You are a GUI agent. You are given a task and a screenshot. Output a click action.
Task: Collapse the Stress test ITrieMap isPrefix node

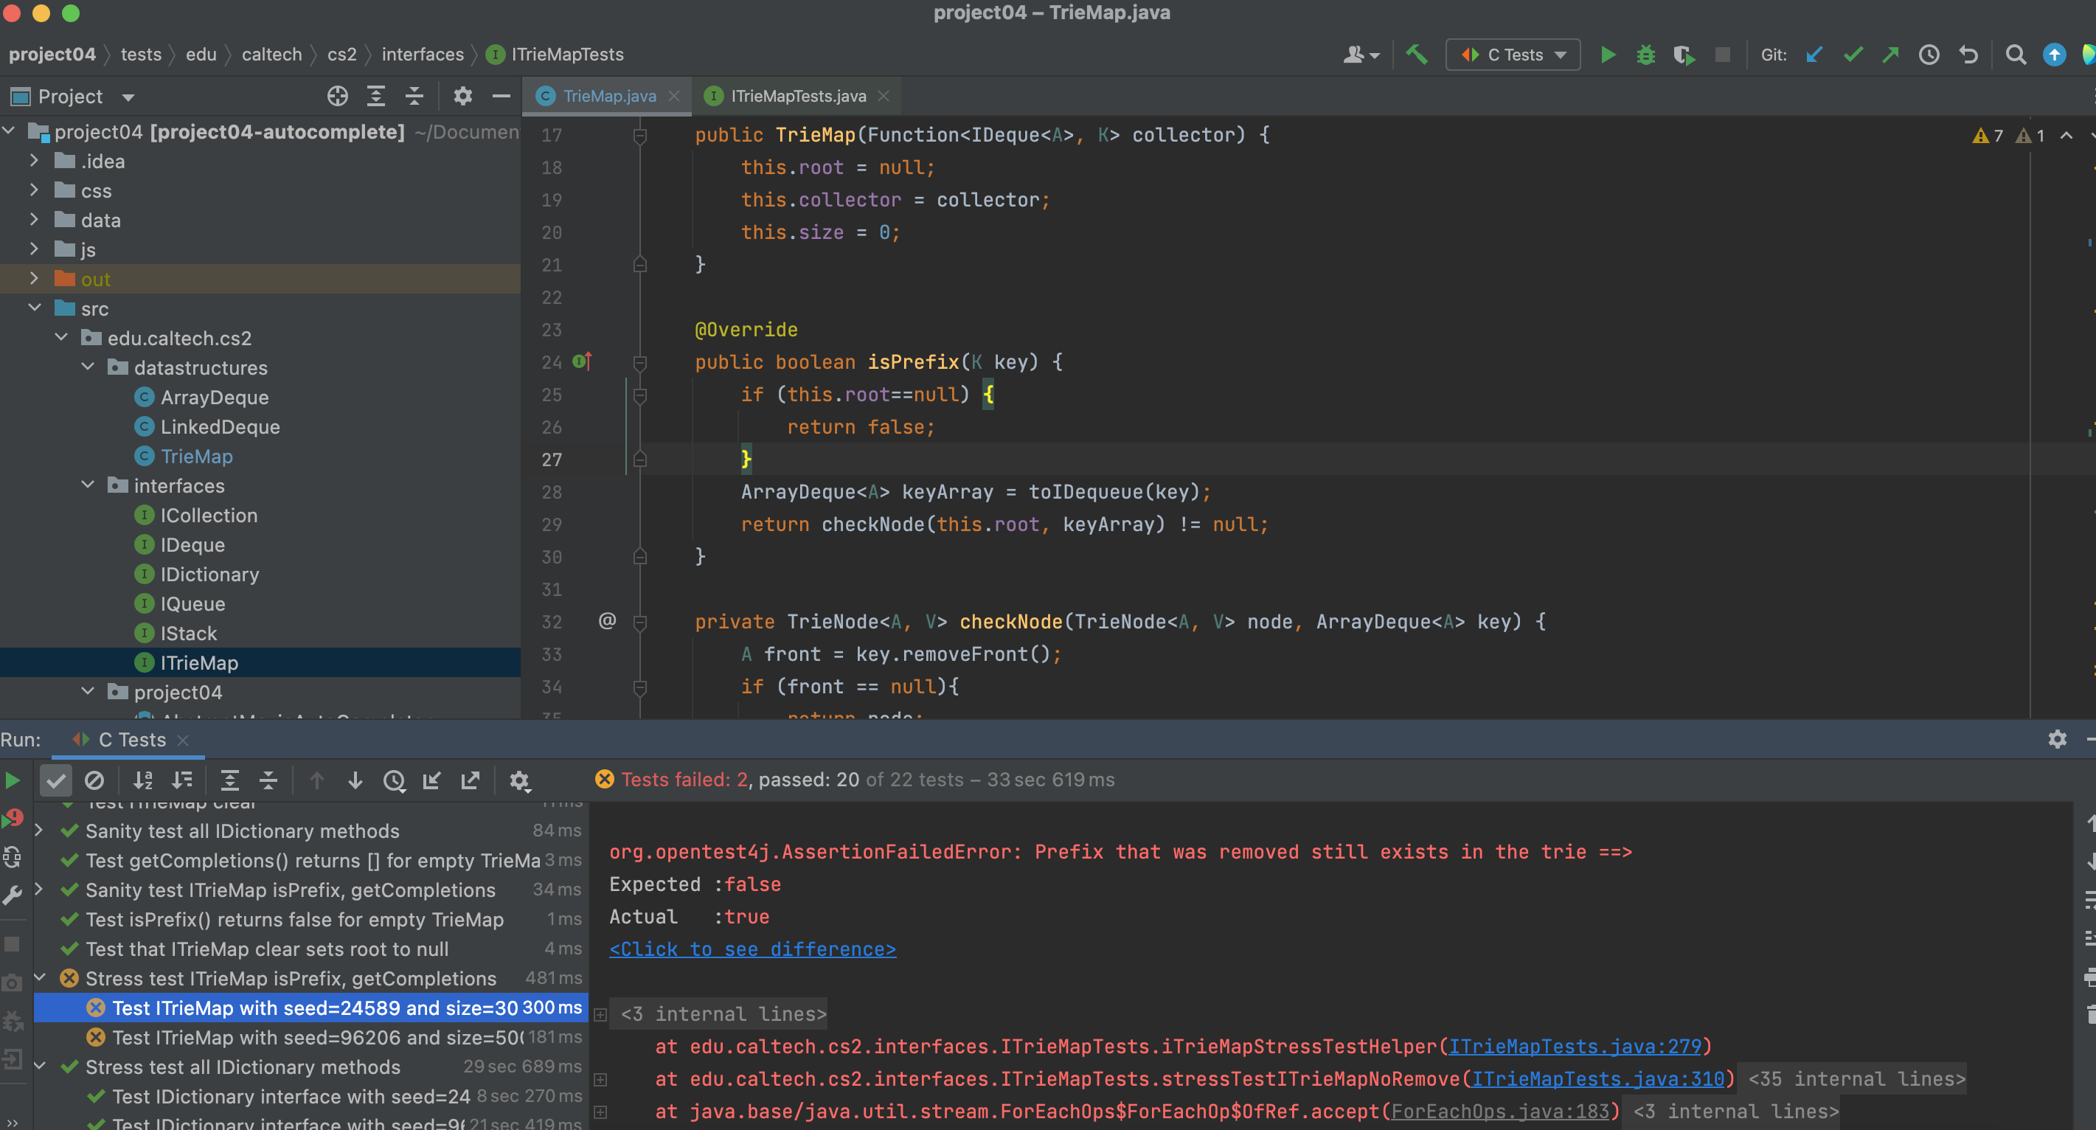click(39, 978)
